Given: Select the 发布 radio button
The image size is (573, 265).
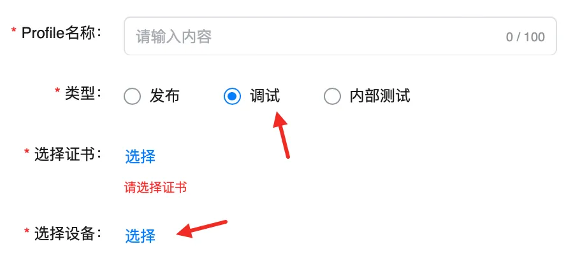Looking at the screenshot, I should pos(132,97).
